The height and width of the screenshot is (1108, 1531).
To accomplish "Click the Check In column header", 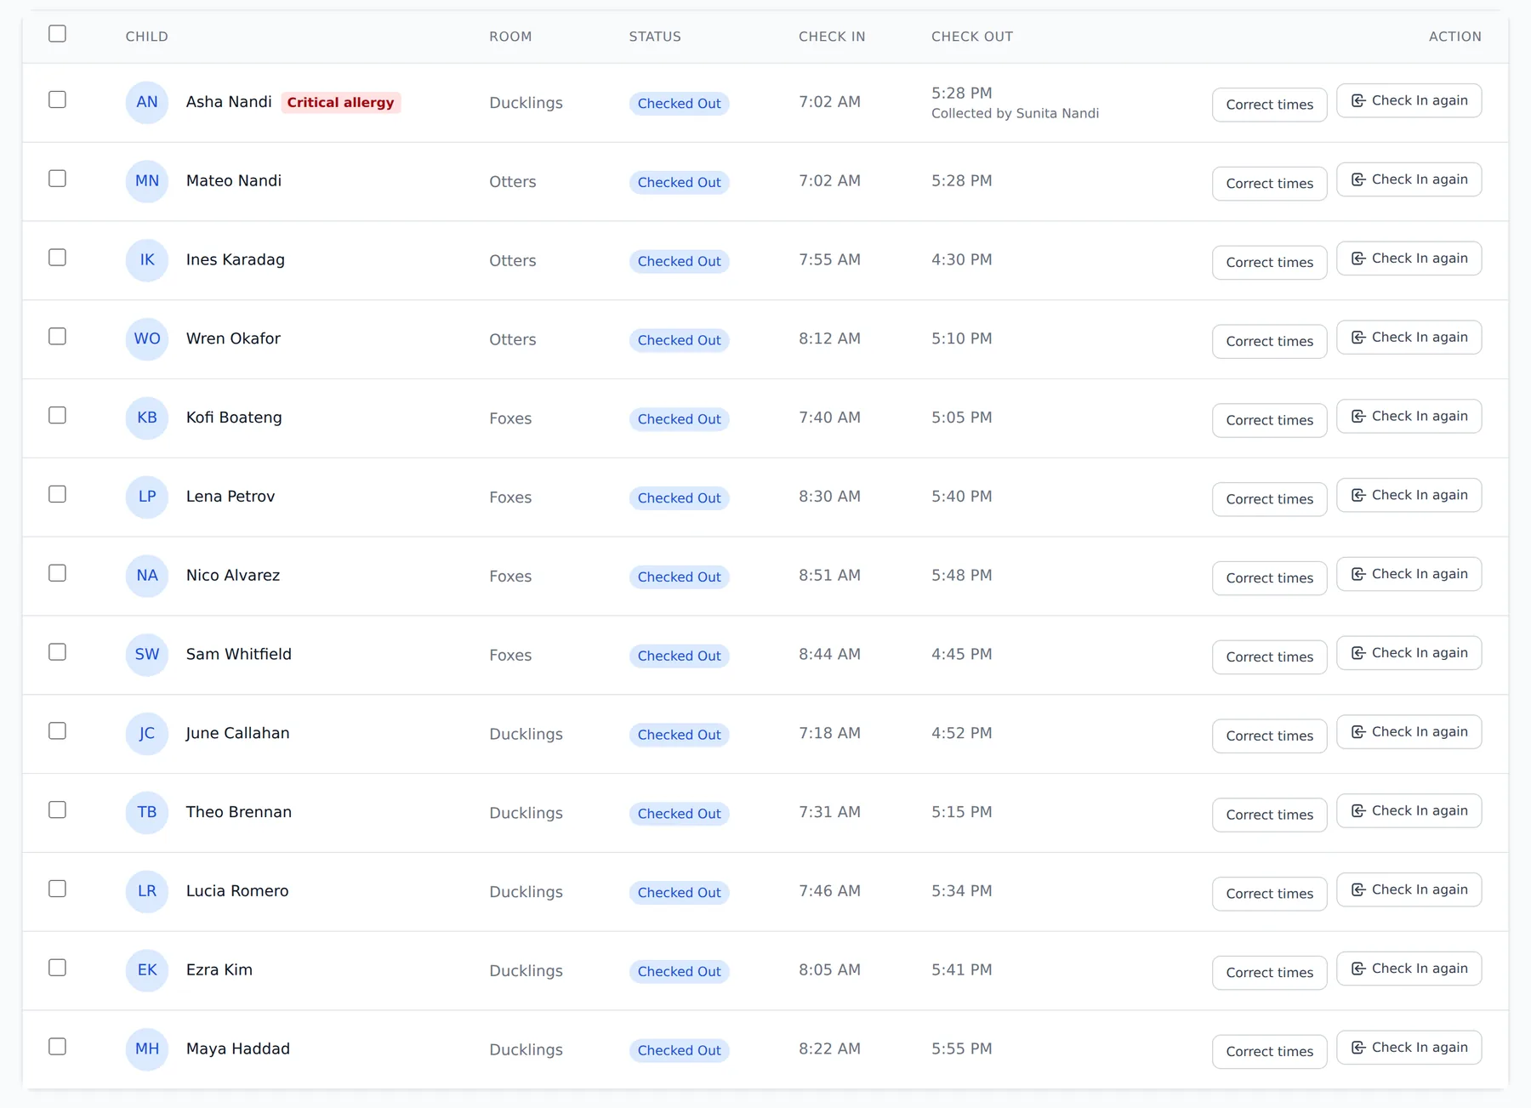I will tap(832, 37).
